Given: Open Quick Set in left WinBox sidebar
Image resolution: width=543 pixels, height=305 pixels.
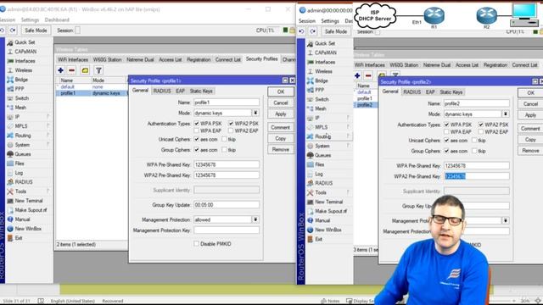Looking at the screenshot, I should (x=25, y=42).
